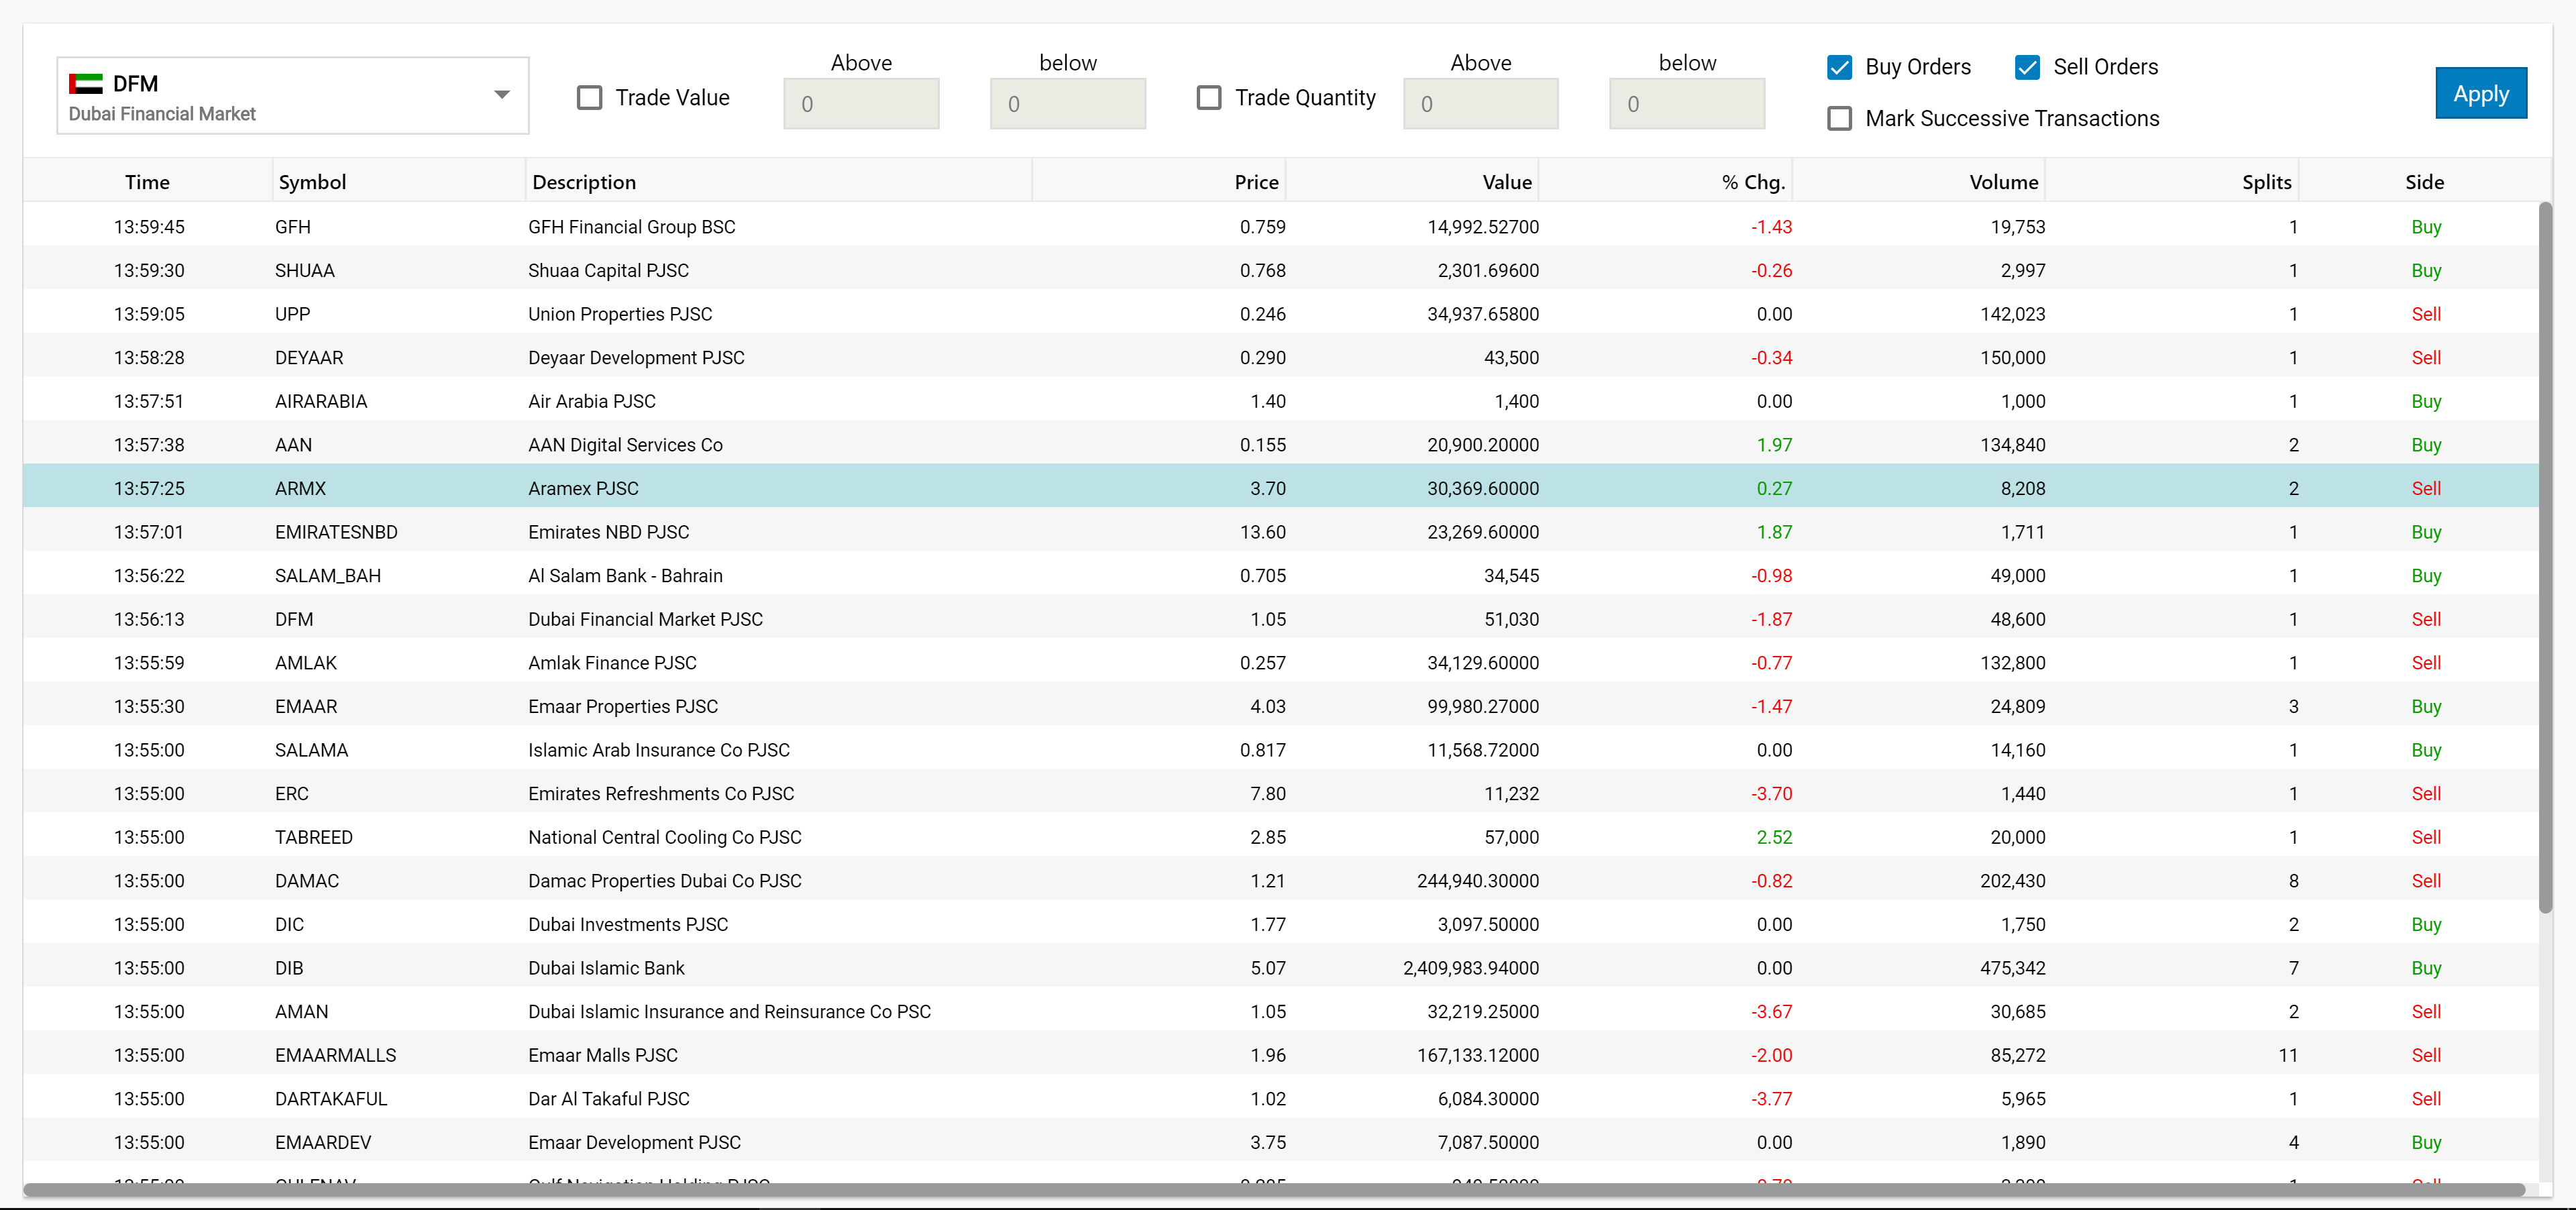Click Dubai Financial Market PJSC description
The width and height of the screenshot is (2576, 1210).
click(x=645, y=619)
